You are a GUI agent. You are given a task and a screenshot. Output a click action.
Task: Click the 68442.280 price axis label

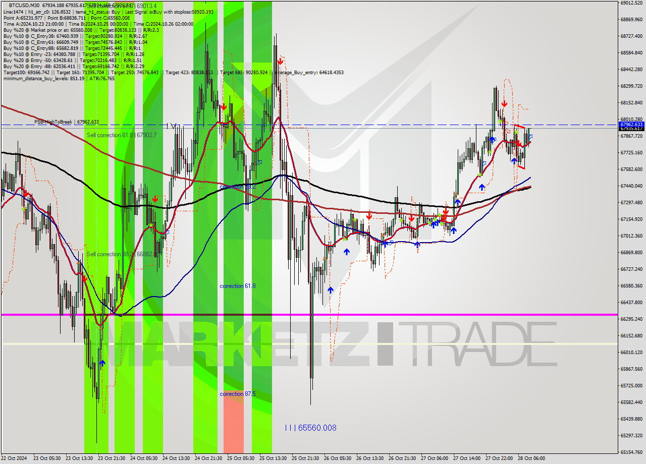click(x=631, y=69)
